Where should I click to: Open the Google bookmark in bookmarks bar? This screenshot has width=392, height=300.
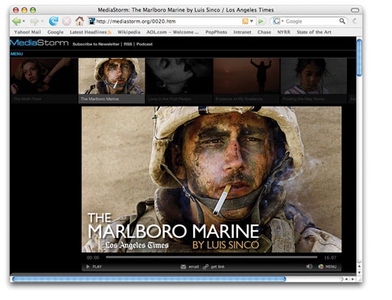point(56,32)
